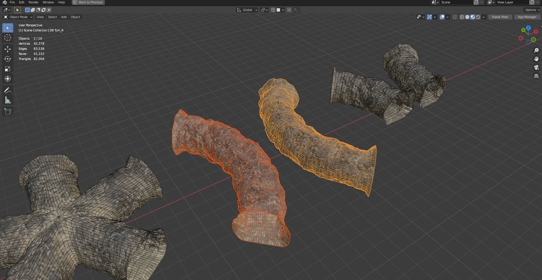This screenshot has width=542, height=280.
Task: Open the Object Mode dropdown
Action: click(x=18, y=17)
